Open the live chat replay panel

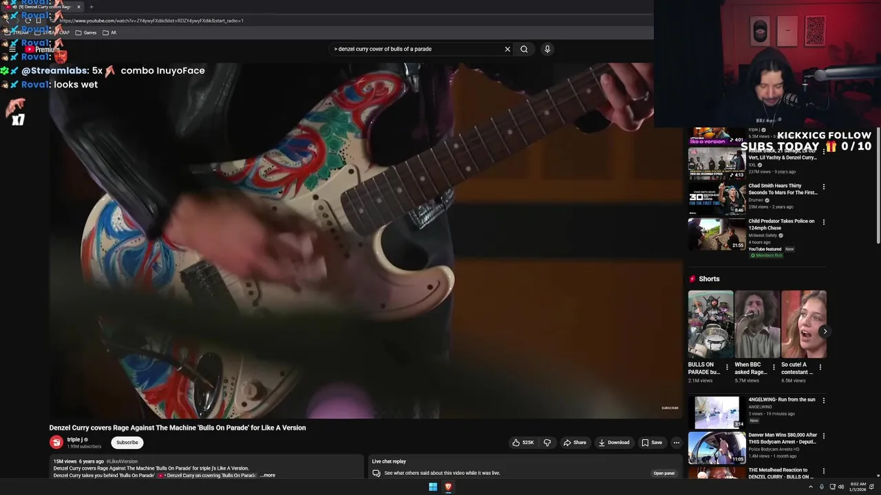664,473
